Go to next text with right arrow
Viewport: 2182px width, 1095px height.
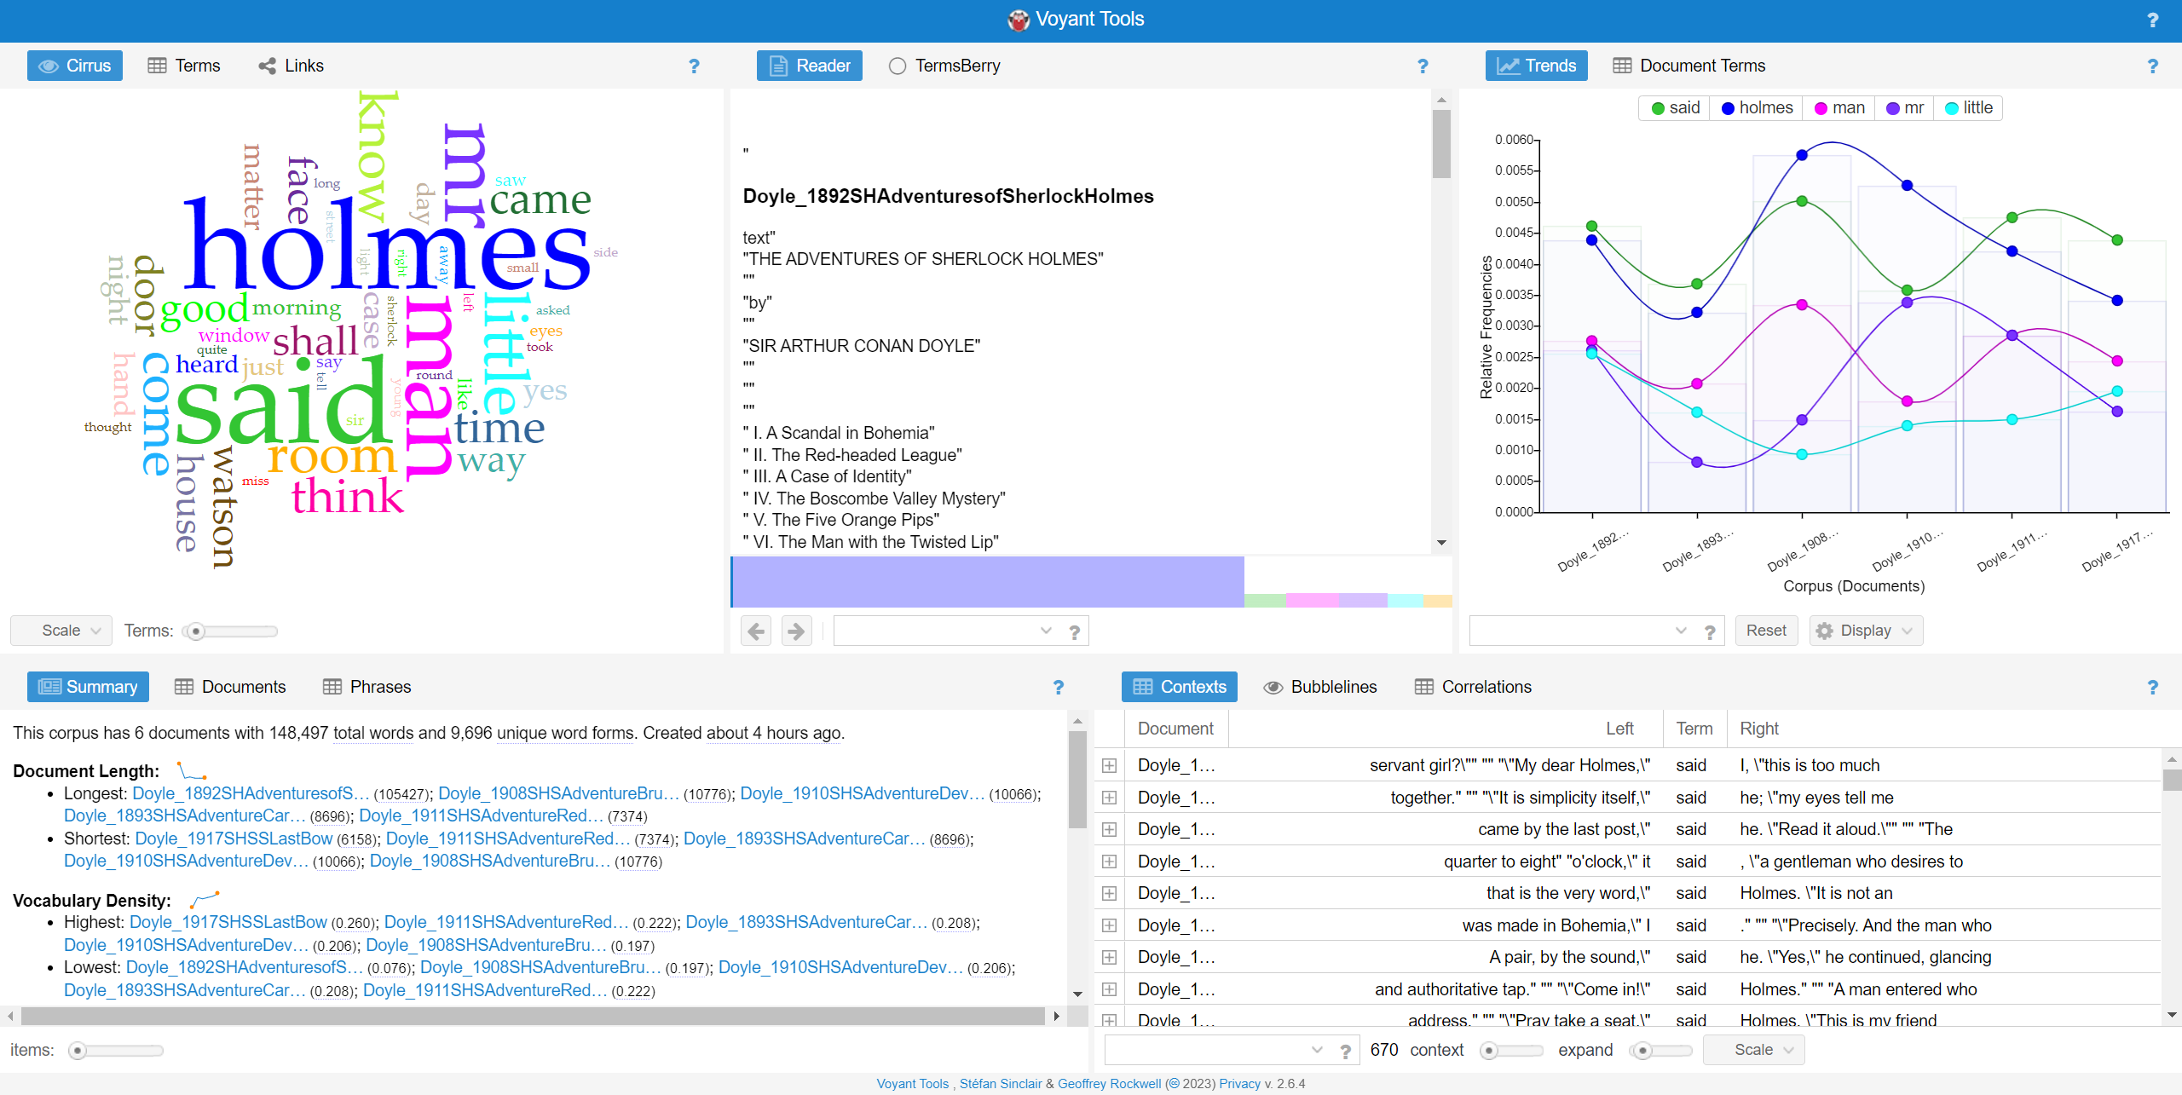[x=796, y=631]
